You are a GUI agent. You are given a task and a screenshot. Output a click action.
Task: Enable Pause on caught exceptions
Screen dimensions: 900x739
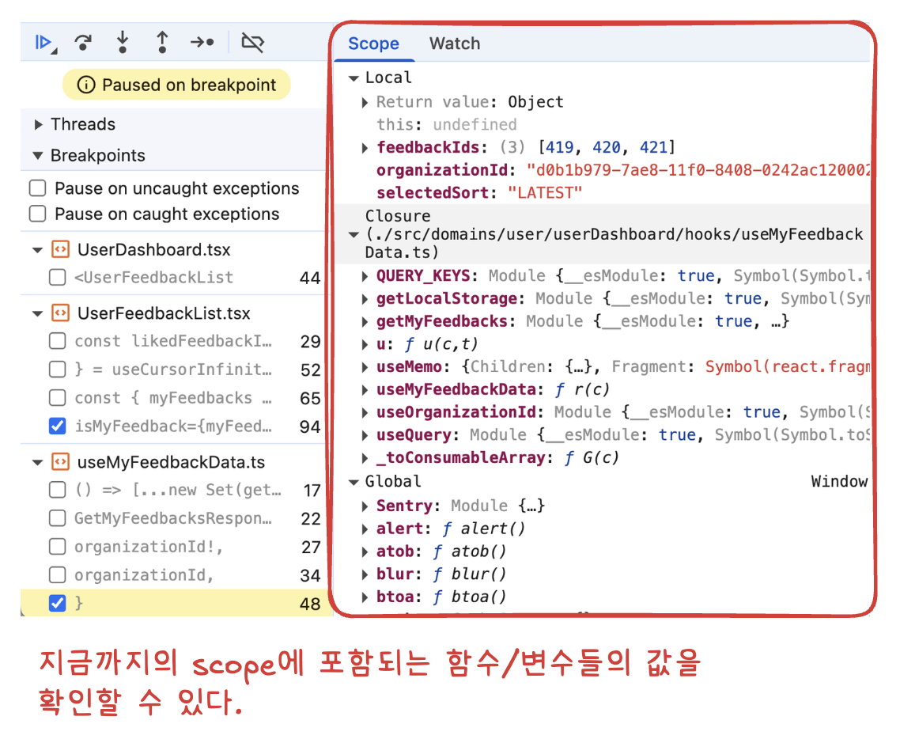37,214
